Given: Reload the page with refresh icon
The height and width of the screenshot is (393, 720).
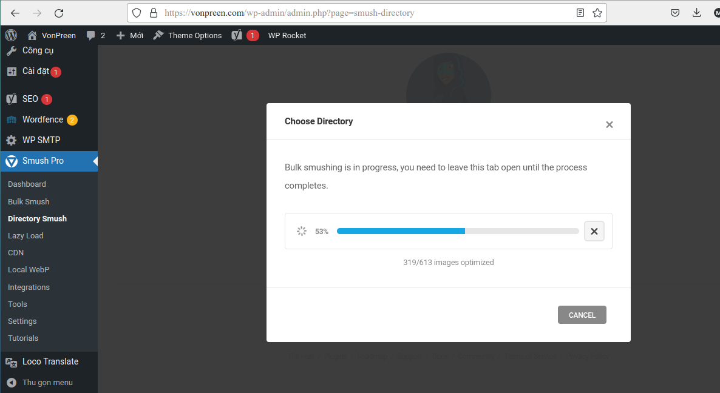Looking at the screenshot, I should coord(59,13).
